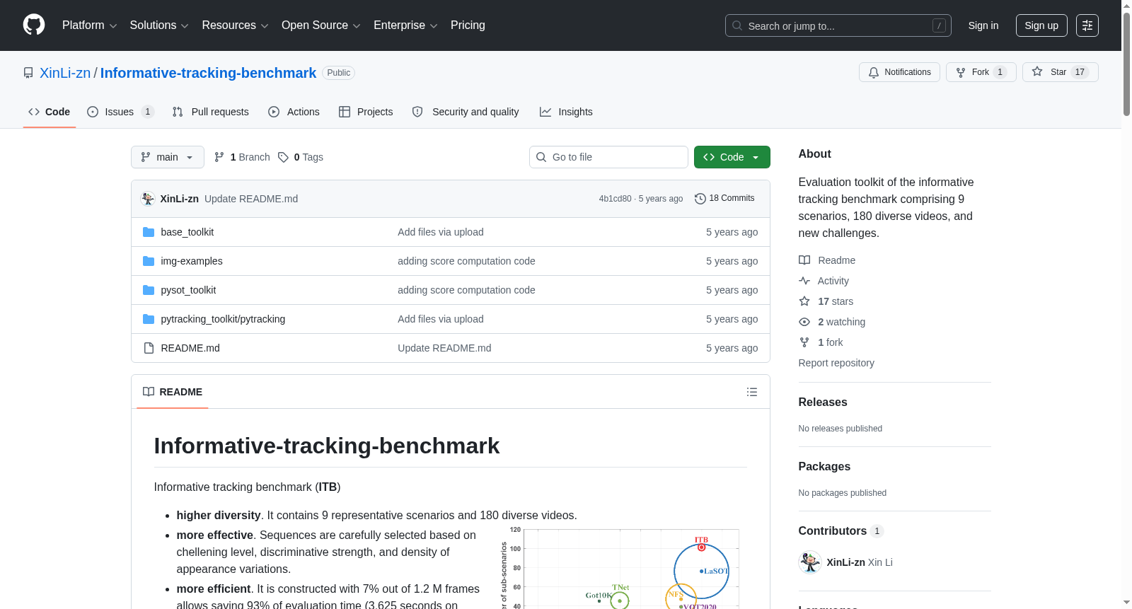The image size is (1132, 609).
Task: Click the Fork count badge showing 1
Action: (x=1000, y=72)
